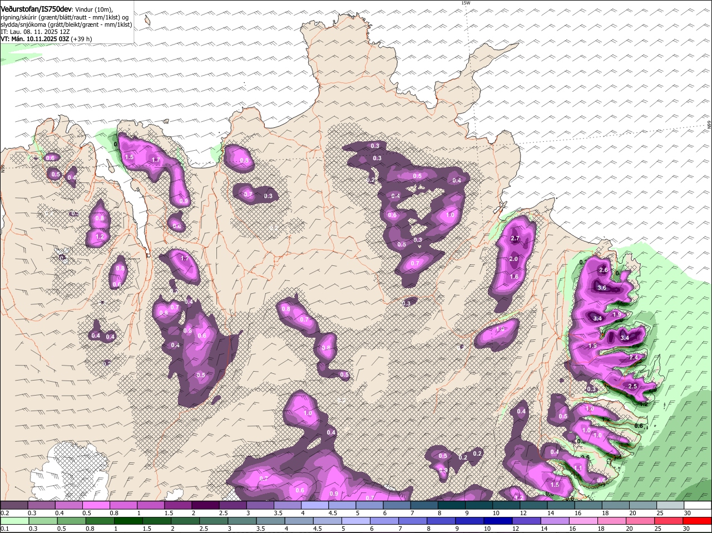Click the 'VT: Mán. 10.11.2025 03Z (+39 h)' line
This screenshot has height=533, width=712.
tap(46, 39)
